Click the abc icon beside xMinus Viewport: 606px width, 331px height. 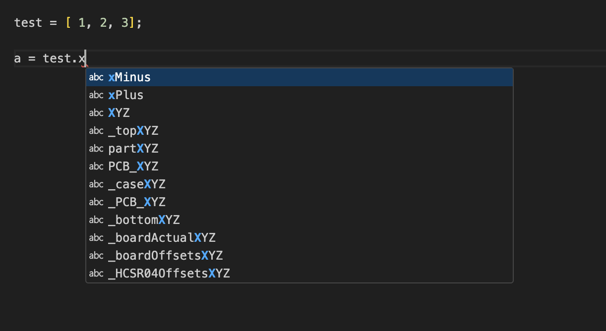click(96, 77)
